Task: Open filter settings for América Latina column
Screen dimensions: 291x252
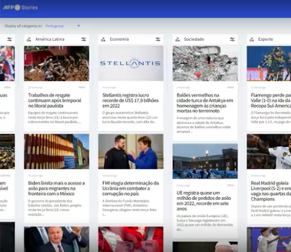Action: click(83, 39)
